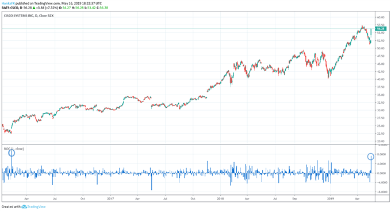Screen dimensions: 391x211
Task: Click the CISCO SYSTEMS INC chart title
Action: click(x=29, y=15)
